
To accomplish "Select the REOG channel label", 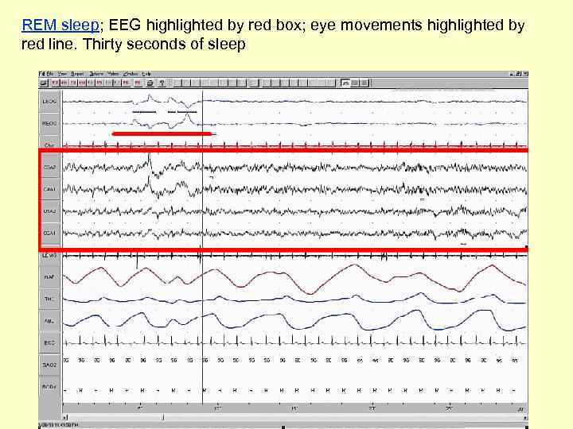I will (x=49, y=123).
